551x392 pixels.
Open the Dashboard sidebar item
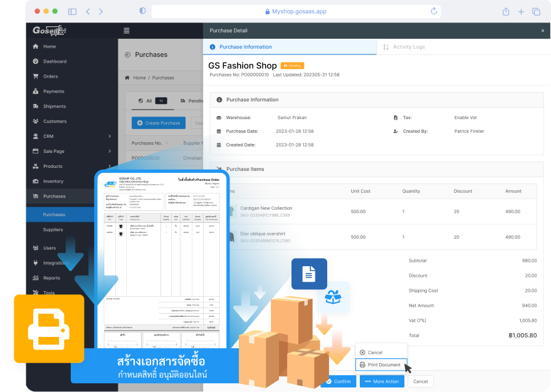pyautogui.click(x=55, y=61)
